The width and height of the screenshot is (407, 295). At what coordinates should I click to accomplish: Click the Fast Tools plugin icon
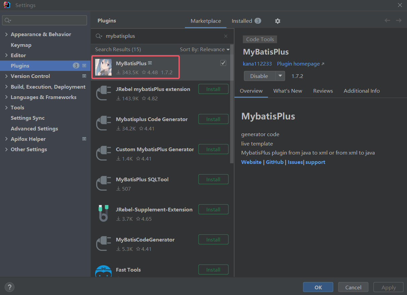pos(103,272)
